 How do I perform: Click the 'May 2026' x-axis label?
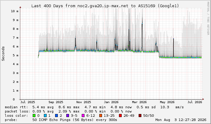tap(167, 102)
